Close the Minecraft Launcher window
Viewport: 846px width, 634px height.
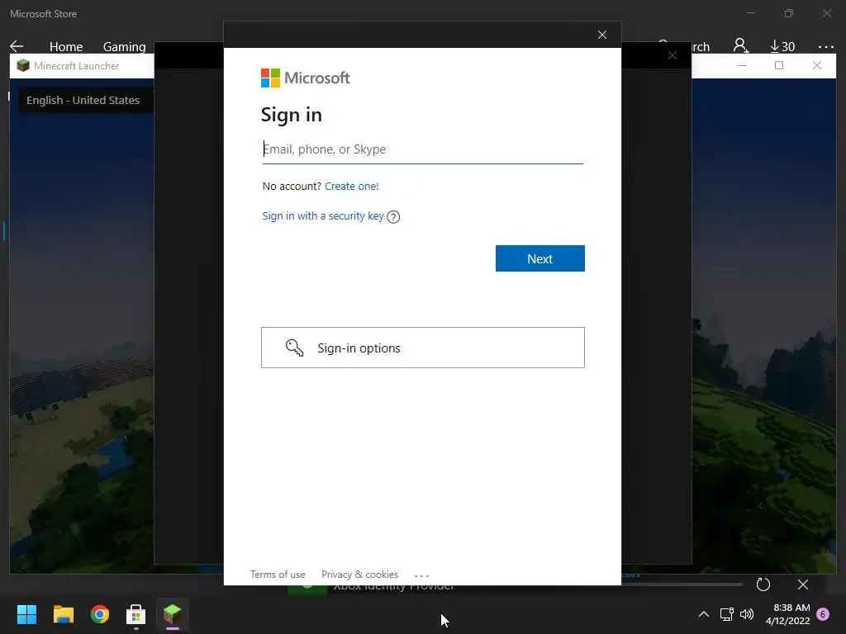pyautogui.click(x=817, y=65)
